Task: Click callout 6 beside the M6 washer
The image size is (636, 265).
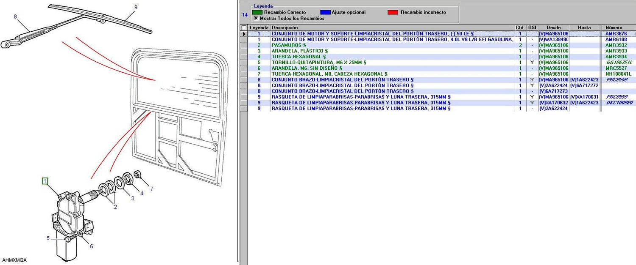Action: pyautogui.click(x=91, y=246)
